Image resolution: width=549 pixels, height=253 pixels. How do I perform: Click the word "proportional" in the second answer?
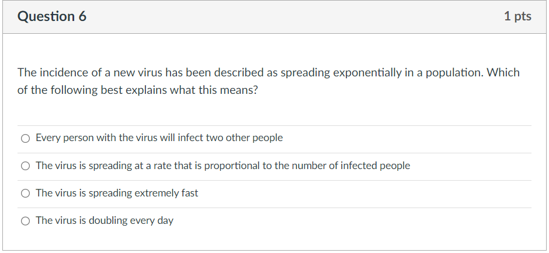[232, 166]
